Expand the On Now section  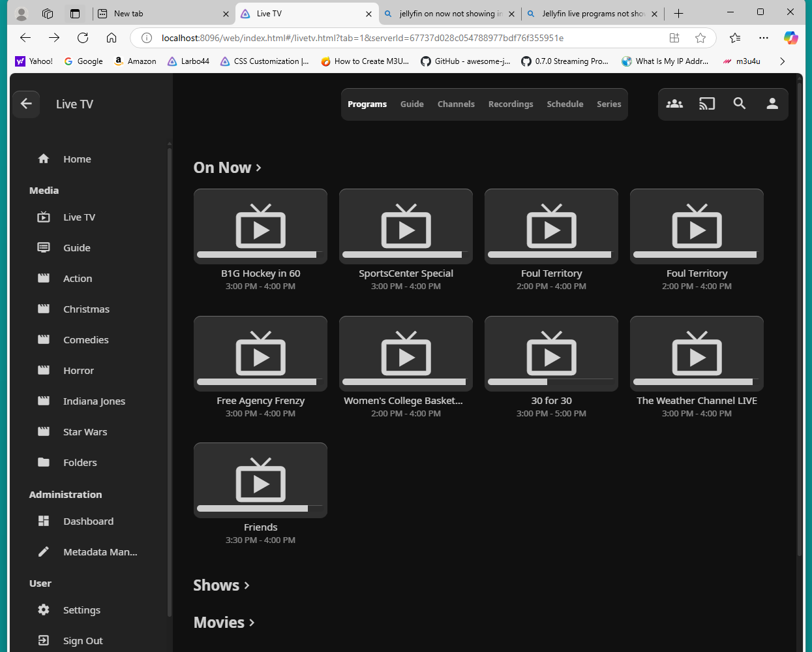pyautogui.click(x=227, y=168)
